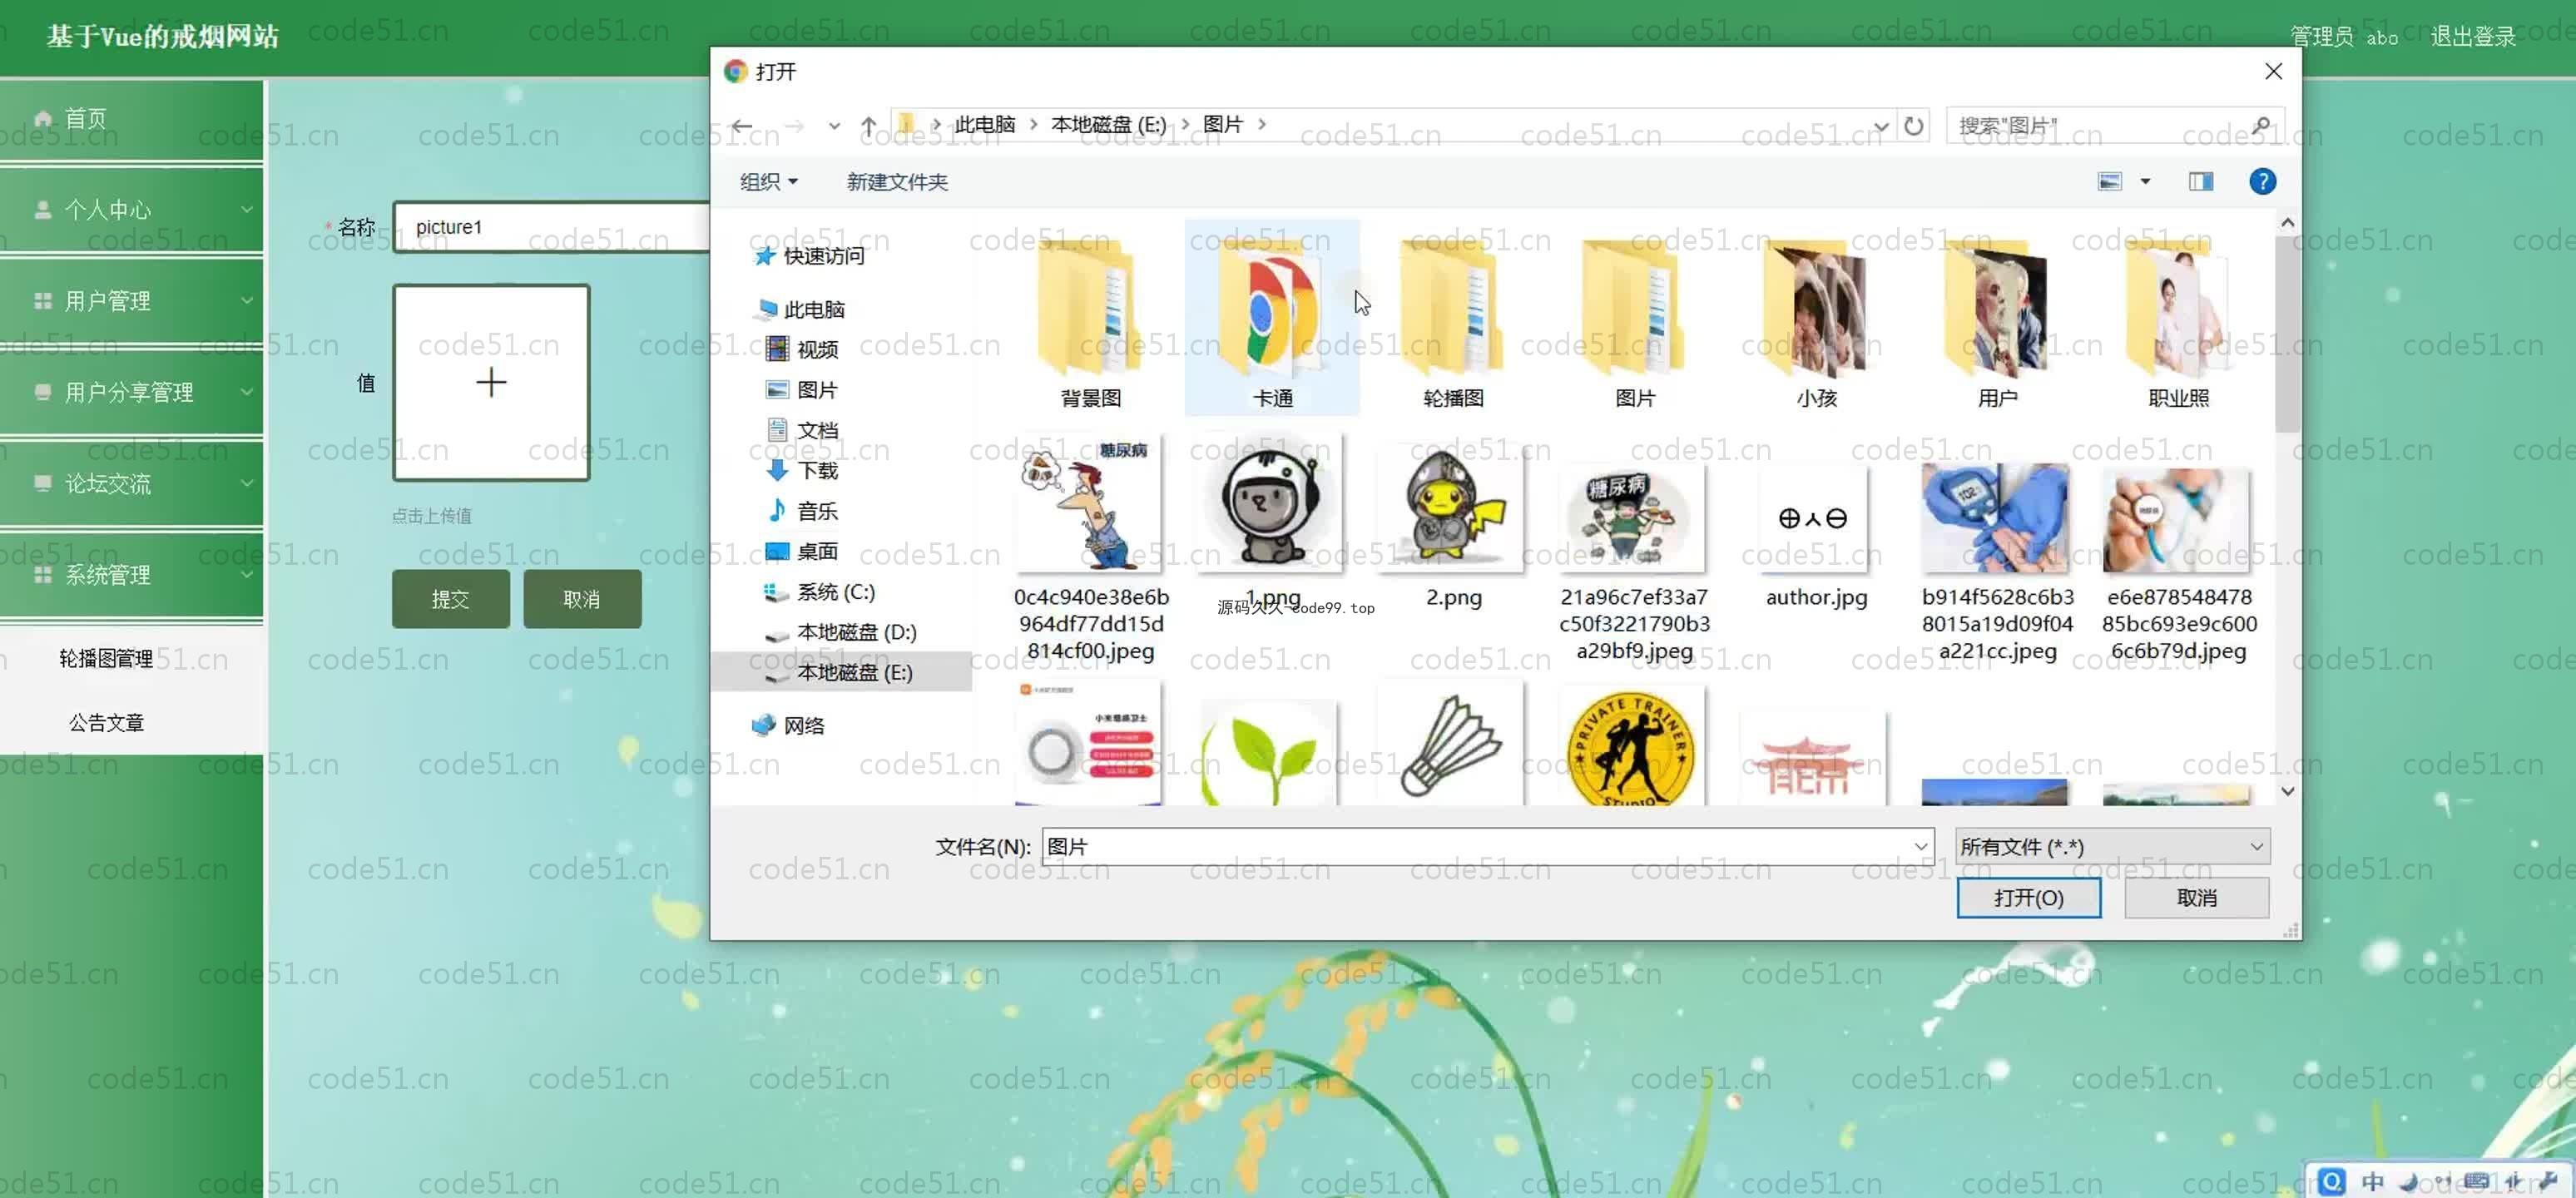Click 本地磁盘 (E:) in address breadcrumb
The width and height of the screenshot is (2576, 1198).
[x=1108, y=124]
